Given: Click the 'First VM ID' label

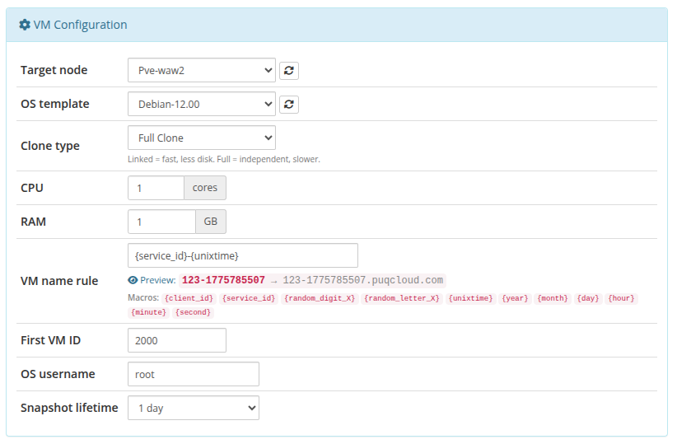Looking at the screenshot, I should 50,340.
